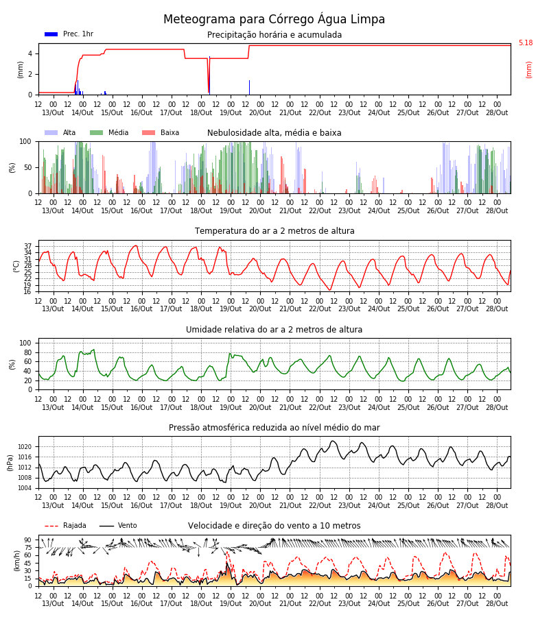549x617 pixels.
Task: Click the Meteograma para Córrego Água Limpa title
Action: (274, 19)
